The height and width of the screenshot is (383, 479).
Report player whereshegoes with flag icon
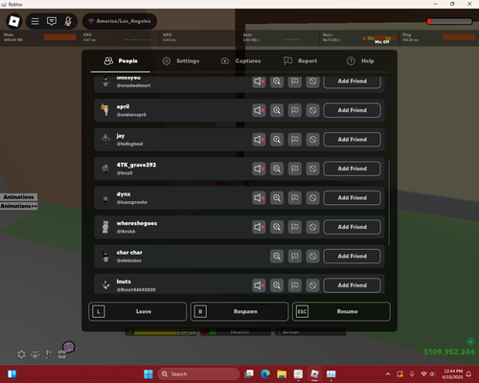(295, 227)
